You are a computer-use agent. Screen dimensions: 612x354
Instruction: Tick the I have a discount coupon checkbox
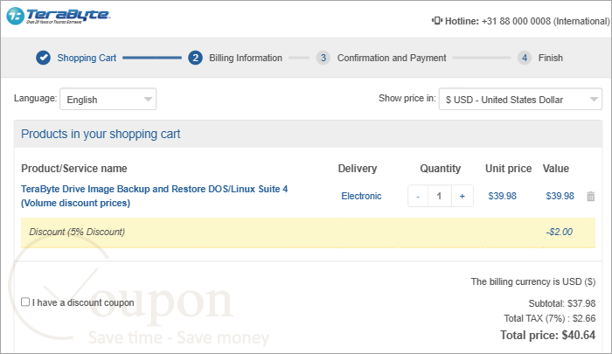pos(25,302)
